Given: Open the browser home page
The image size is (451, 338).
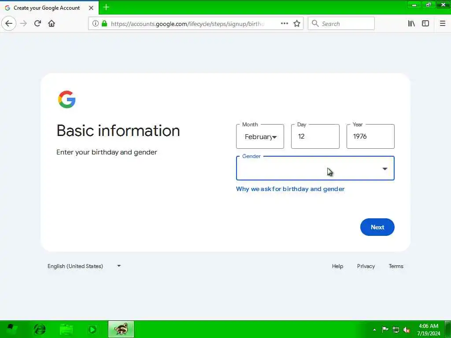Looking at the screenshot, I should pyautogui.click(x=52, y=24).
